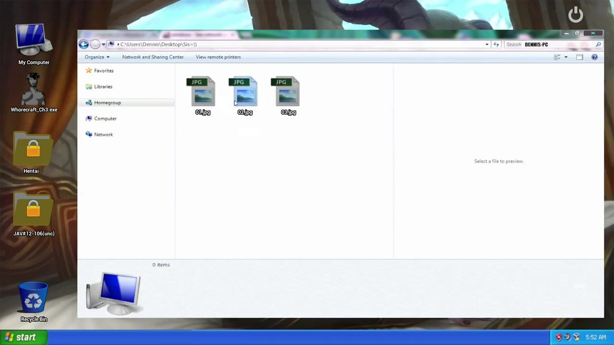Click the Forward navigation arrow
Screen dimensions: 614x345
pos(95,45)
